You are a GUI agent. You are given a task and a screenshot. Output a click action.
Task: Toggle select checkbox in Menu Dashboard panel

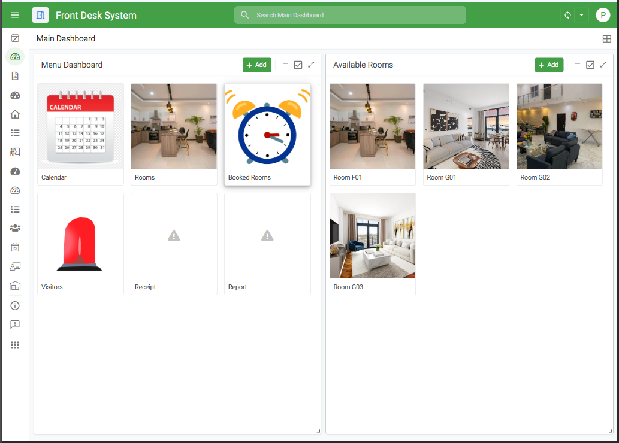point(298,65)
